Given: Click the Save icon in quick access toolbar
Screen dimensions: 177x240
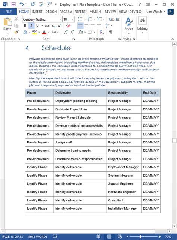Looking at the screenshot, I should [13, 4].
